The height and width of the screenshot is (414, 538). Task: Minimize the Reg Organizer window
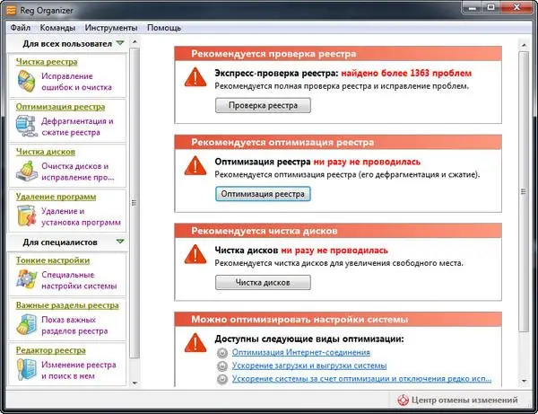pyautogui.click(x=473, y=7)
